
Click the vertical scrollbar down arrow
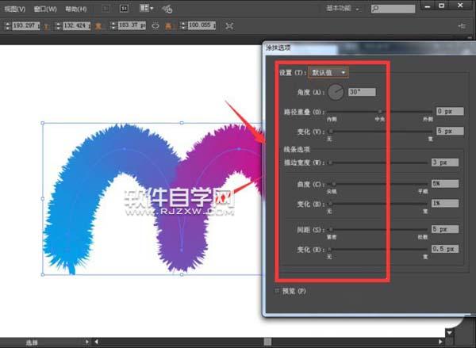pos(449,333)
